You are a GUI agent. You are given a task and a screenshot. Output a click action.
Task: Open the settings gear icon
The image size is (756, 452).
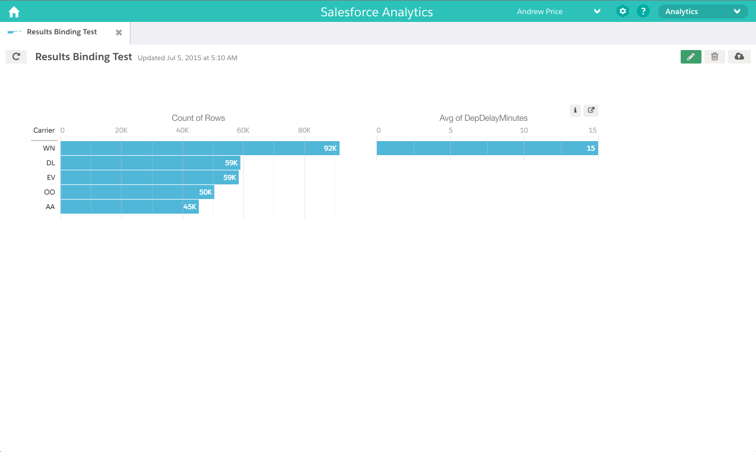click(622, 11)
